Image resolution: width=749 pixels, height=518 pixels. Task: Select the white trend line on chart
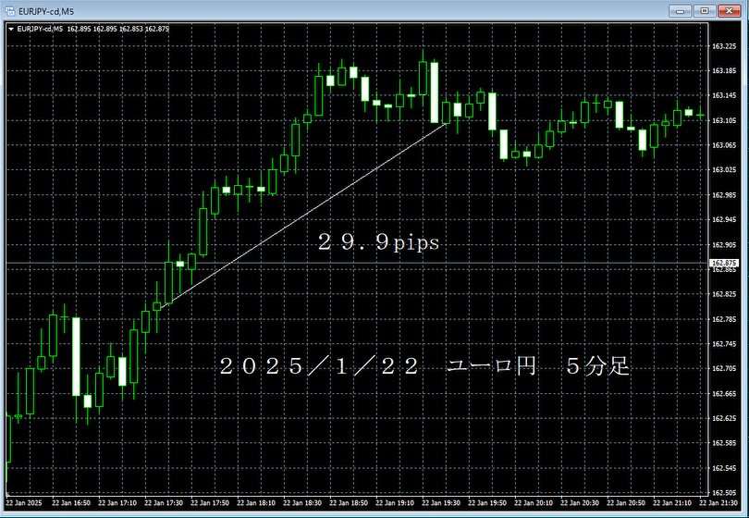[x=301, y=216]
